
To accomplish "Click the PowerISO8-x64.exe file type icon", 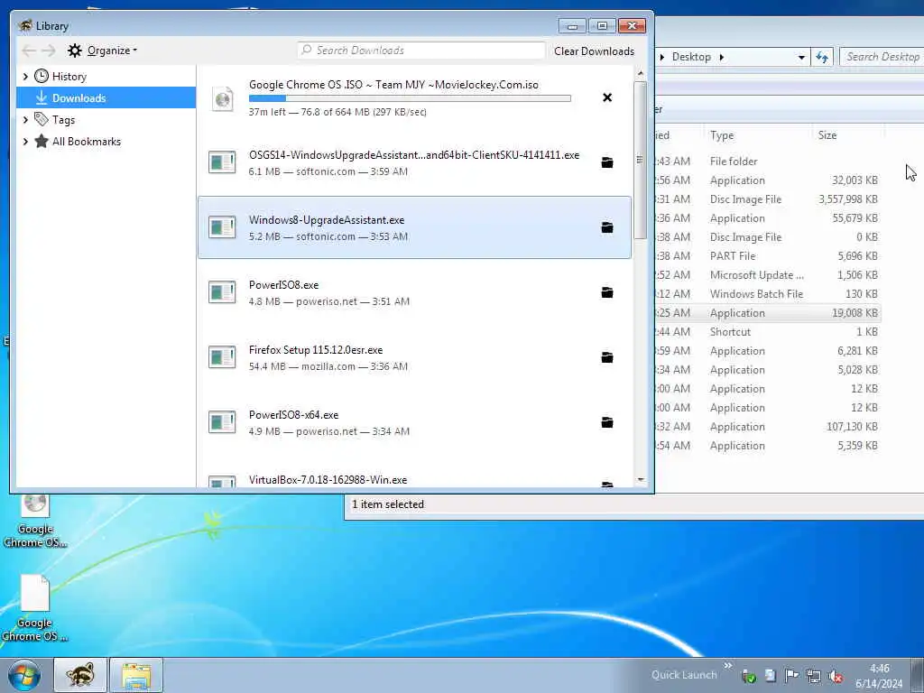I will [x=222, y=422].
